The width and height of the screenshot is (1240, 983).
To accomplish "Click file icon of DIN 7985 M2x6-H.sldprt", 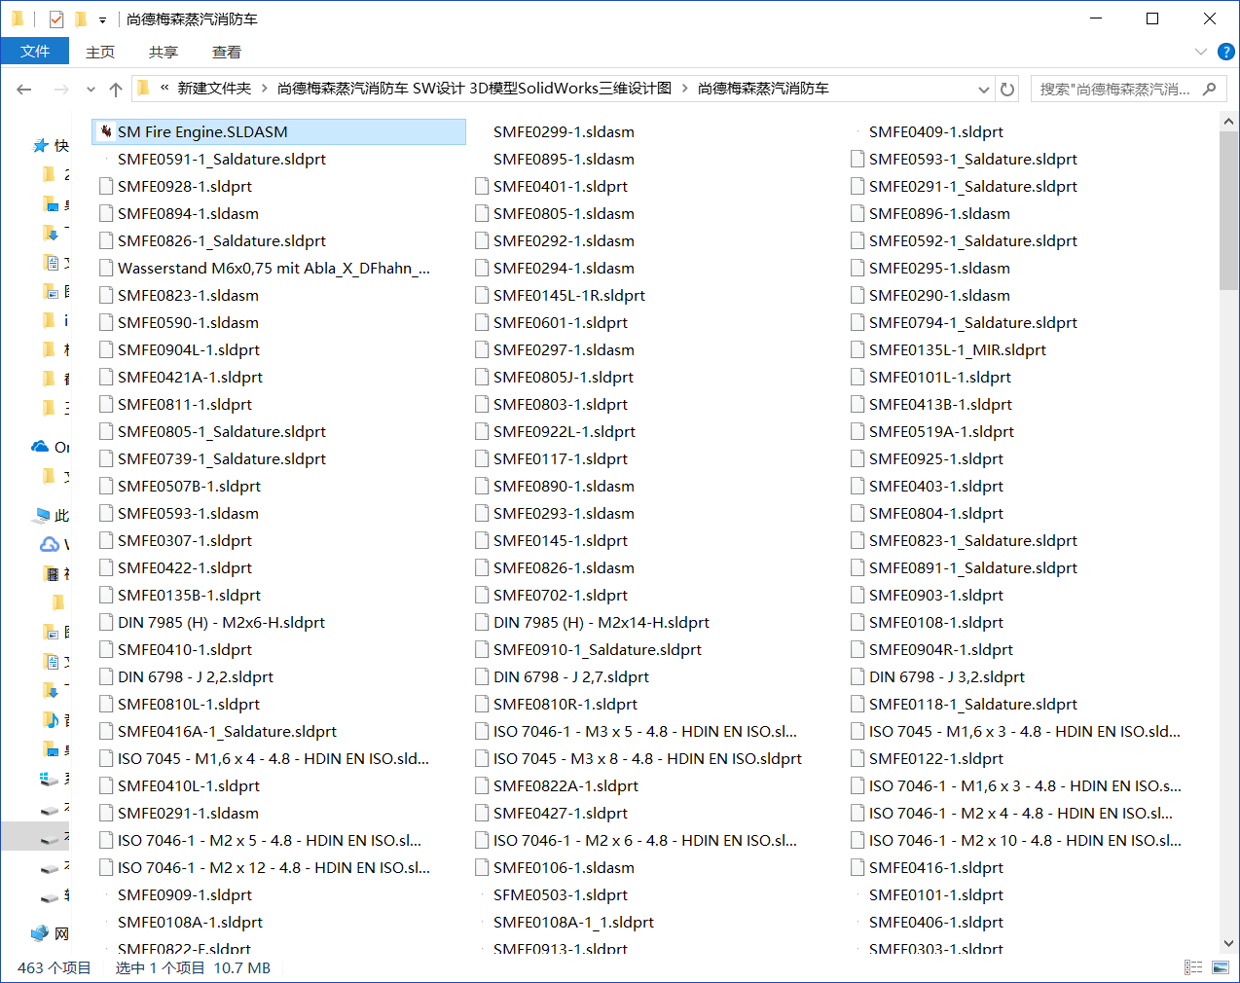I will click(107, 622).
